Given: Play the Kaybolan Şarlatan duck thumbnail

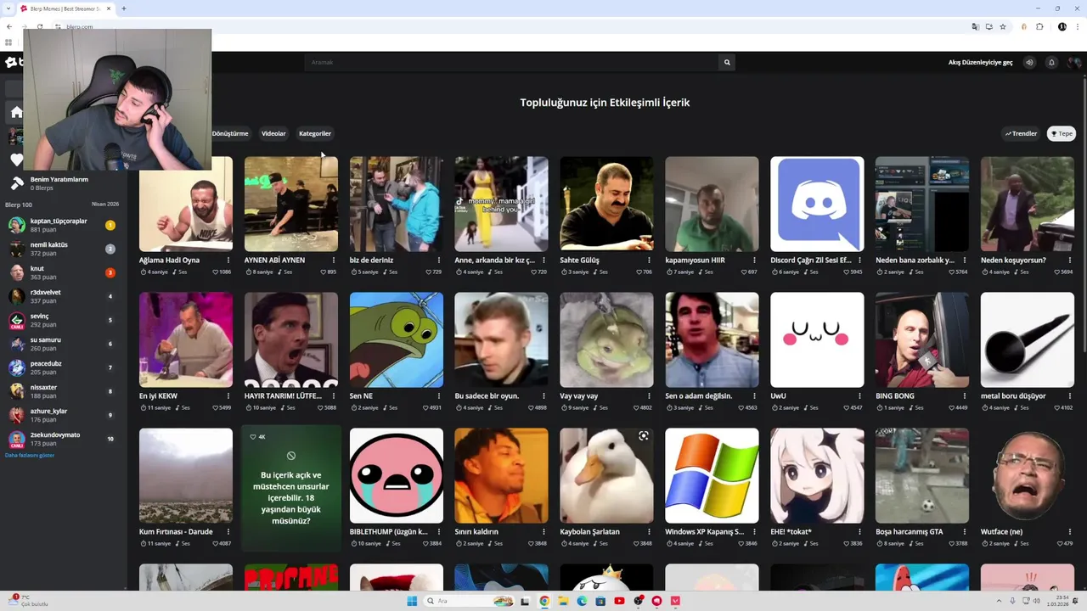Looking at the screenshot, I should coord(606,475).
